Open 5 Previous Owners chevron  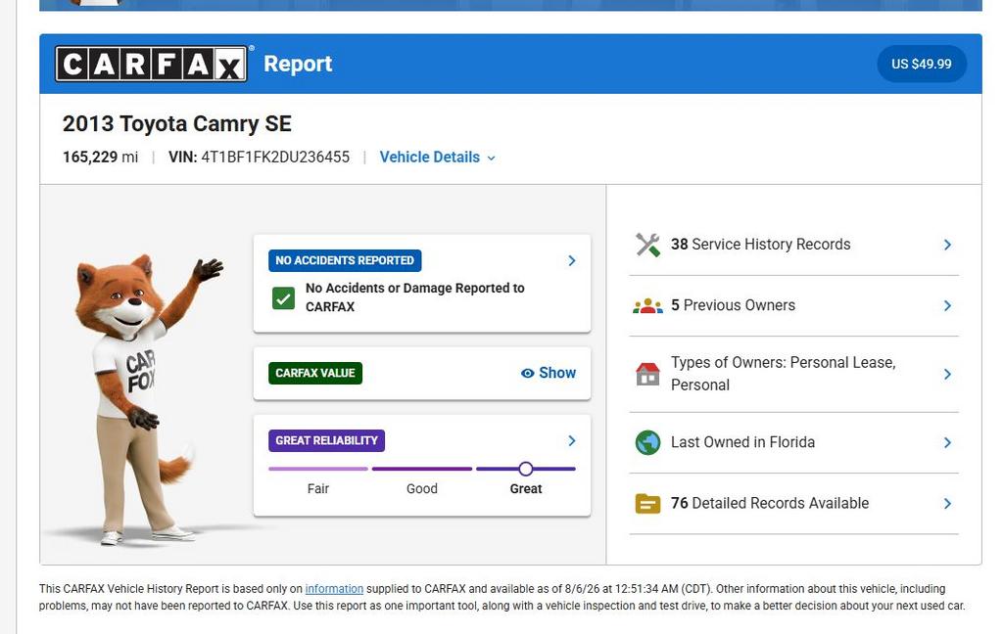pos(947,306)
